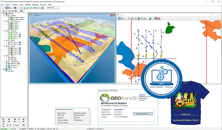The height and width of the screenshot is (130, 222).
Task: Expand the LightSources node
Action: 4,62
